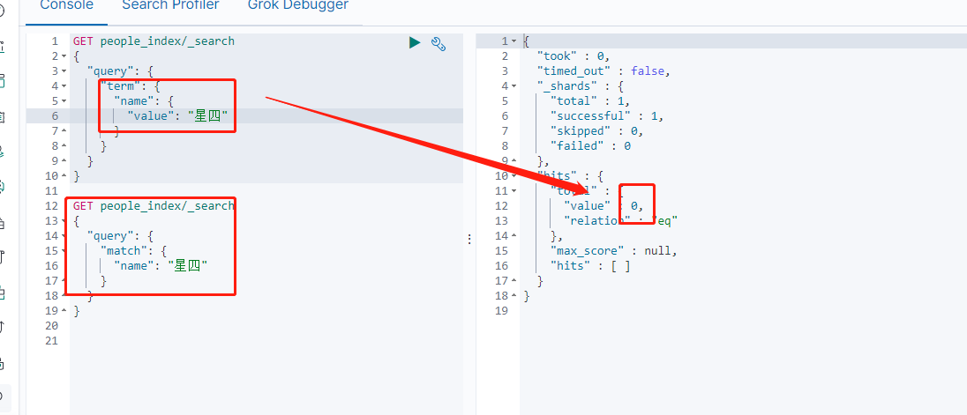
Task: Click the "timed_out" : false response line
Action: tap(603, 71)
